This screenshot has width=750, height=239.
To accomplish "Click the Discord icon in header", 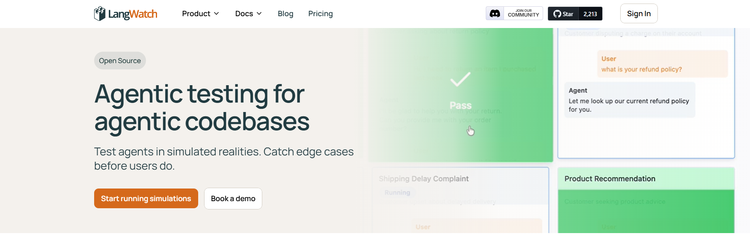I will tap(495, 13).
